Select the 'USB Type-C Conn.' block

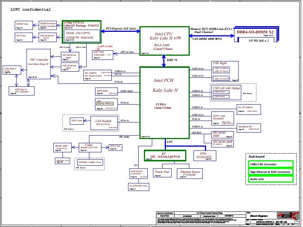(12, 70)
